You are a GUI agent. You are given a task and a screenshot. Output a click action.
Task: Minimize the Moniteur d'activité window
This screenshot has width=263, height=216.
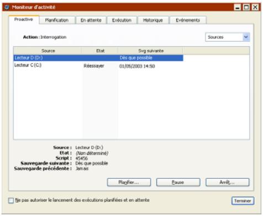coord(238,7)
